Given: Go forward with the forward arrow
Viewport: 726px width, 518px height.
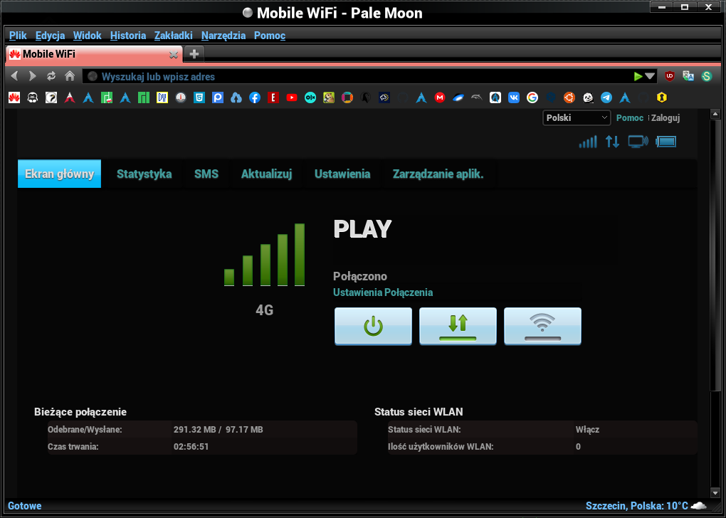Looking at the screenshot, I should 33,76.
